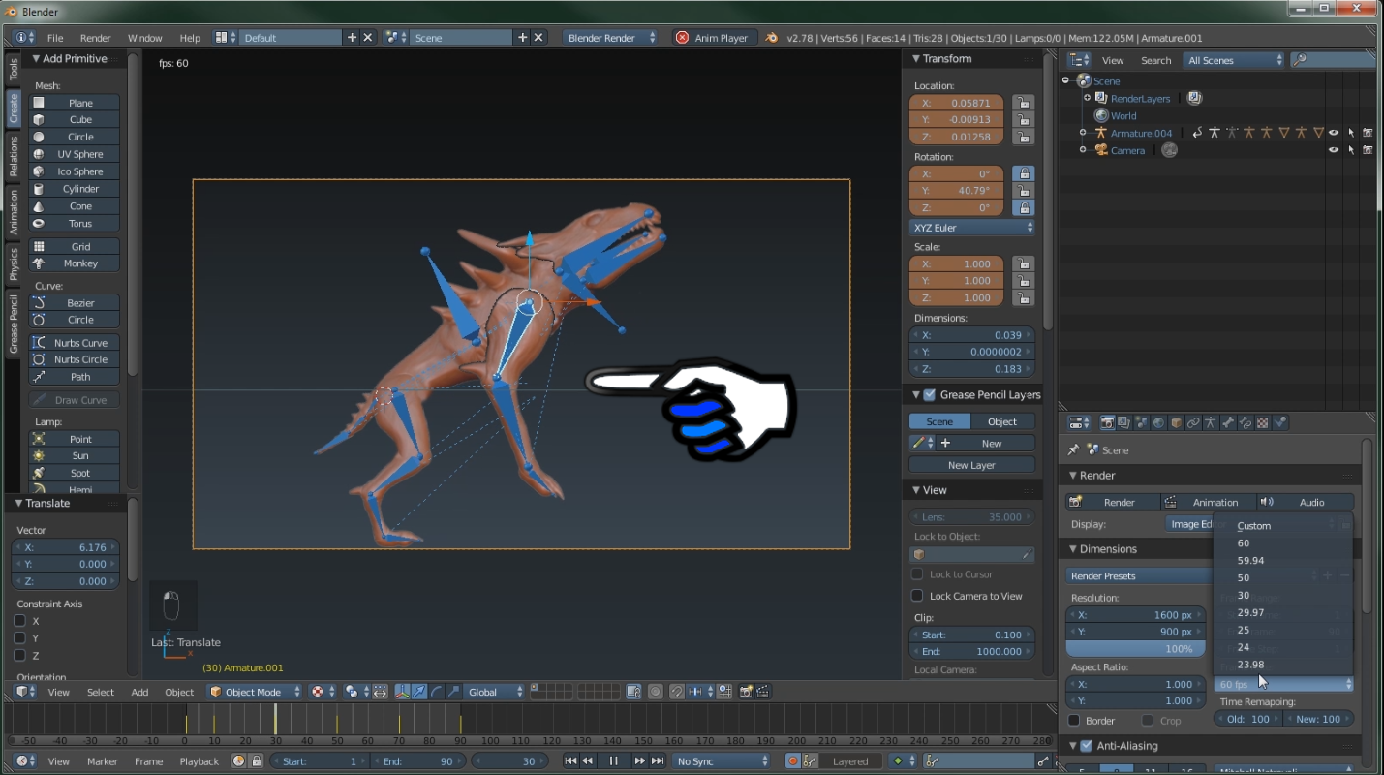The height and width of the screenshot is (775, 1384).
Task: Open the XYZ Euler rotation mode dropdown
Action: click(x=972, y=228)
